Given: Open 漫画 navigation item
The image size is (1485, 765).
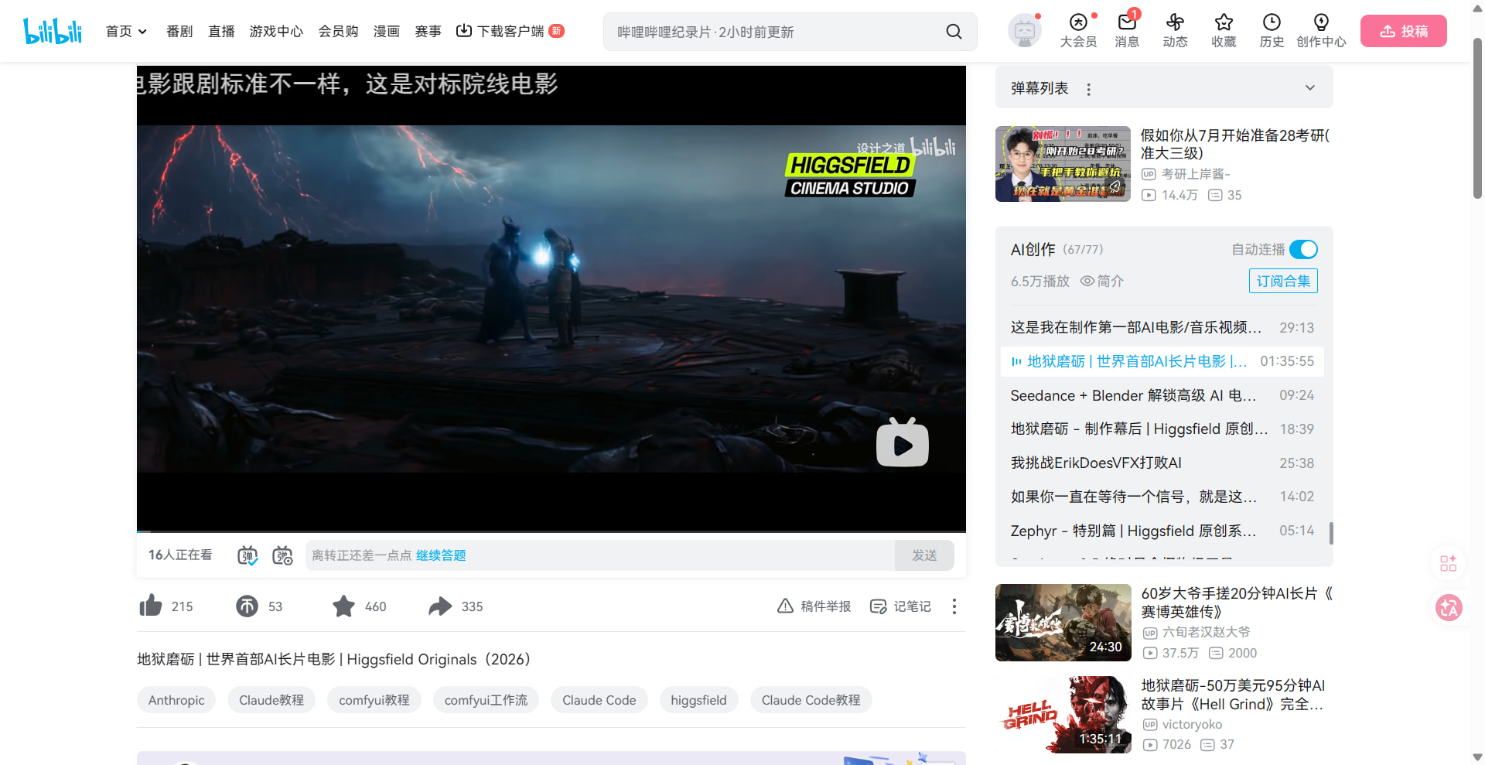Looking at the screenshot, I should coord(386,31).
